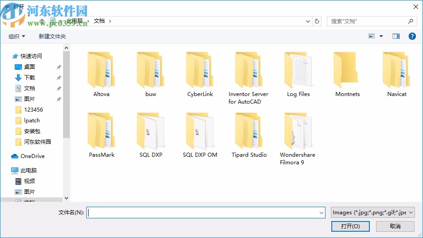Screen dimensions: 423x238
Task: Expand chevron after 文档 in breadcrumb
Action: coord(110,21)
